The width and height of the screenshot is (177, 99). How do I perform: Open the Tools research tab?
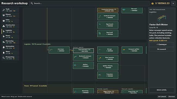(x=10, y=10)
